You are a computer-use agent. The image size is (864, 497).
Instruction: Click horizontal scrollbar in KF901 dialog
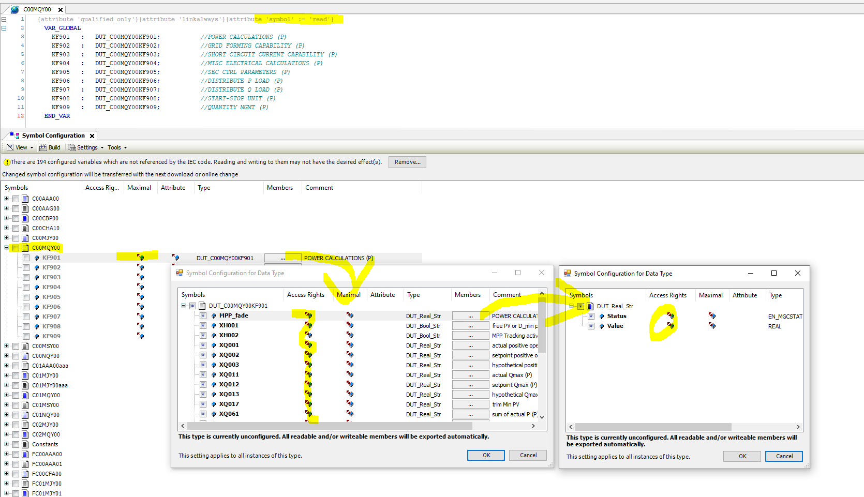pyautogui.click(x=330, y=426)
